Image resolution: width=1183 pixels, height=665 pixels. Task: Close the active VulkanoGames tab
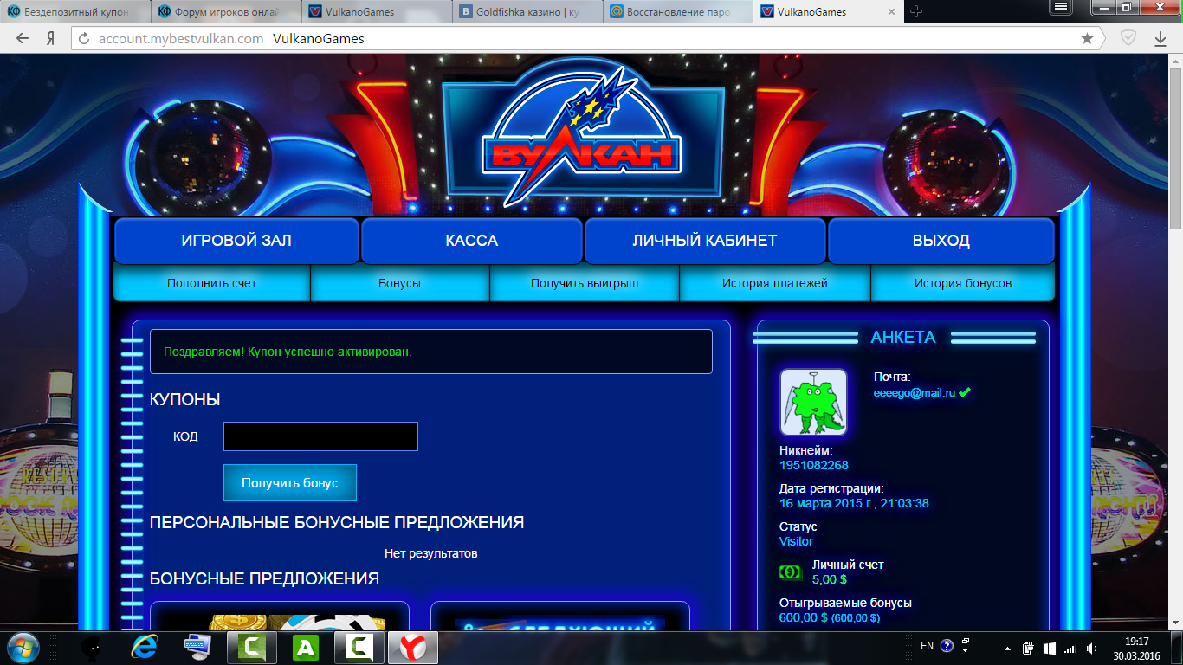click(893, 12)
